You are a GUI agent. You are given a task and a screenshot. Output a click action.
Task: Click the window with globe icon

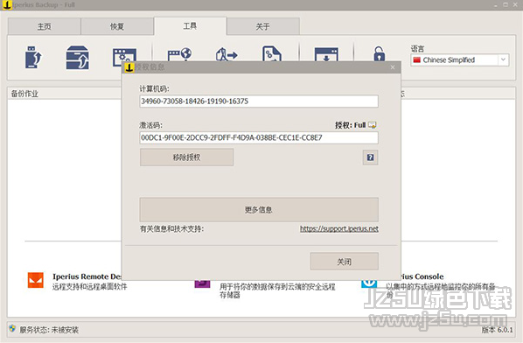pos(179,55)
